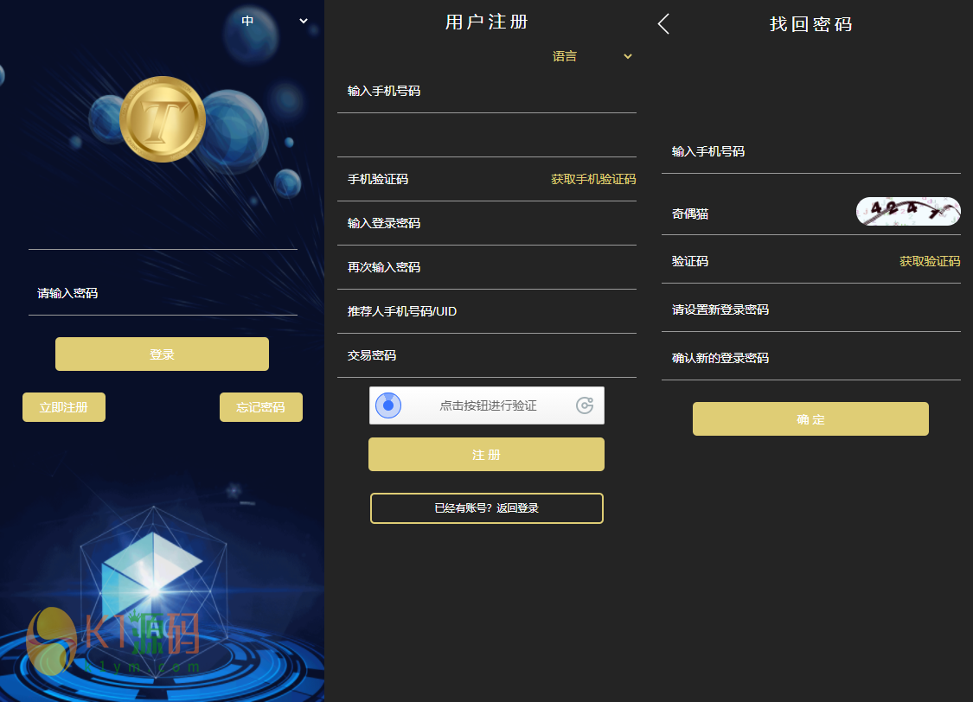Confirm with the 确定 button
The width and height of the screenshot is (973, 702).
pos(810,419)
